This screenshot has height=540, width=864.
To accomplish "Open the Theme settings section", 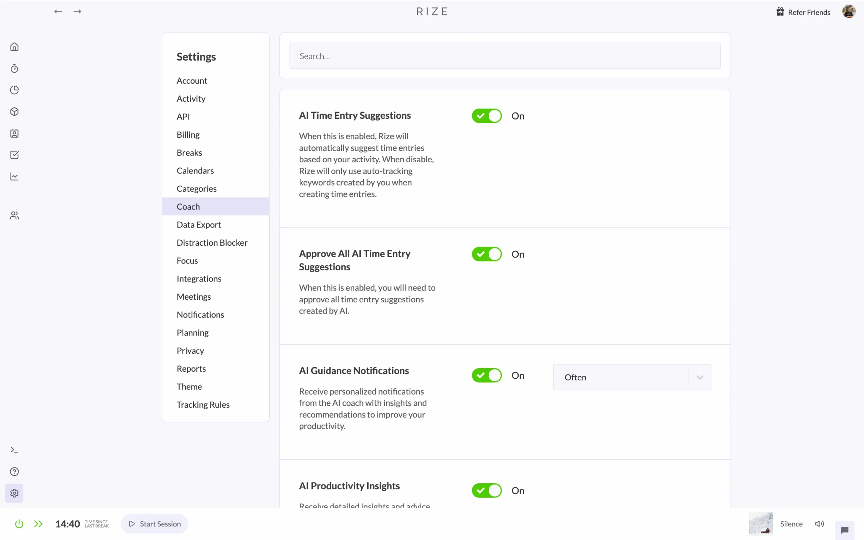I will 216,387.
